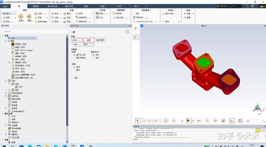Image resolution: width=266 pixels, height=147 pixels.
Task: Toggle the turbo model enable checkbox in ribbon
Action: click(134, 14)
